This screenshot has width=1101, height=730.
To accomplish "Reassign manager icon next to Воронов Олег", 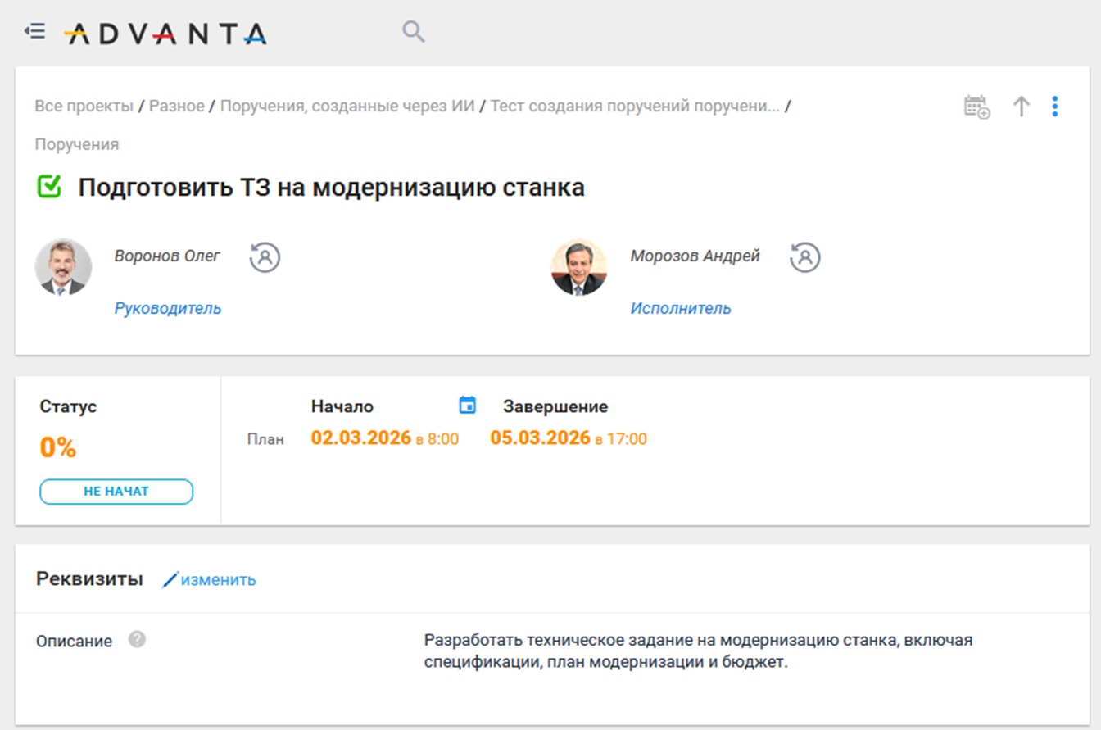I will click(x=265, y=256).
